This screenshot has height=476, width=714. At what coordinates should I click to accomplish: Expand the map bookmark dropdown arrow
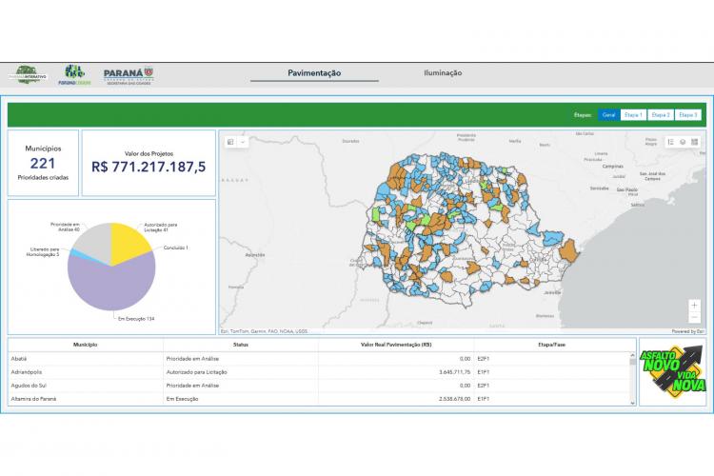point(243,142)
